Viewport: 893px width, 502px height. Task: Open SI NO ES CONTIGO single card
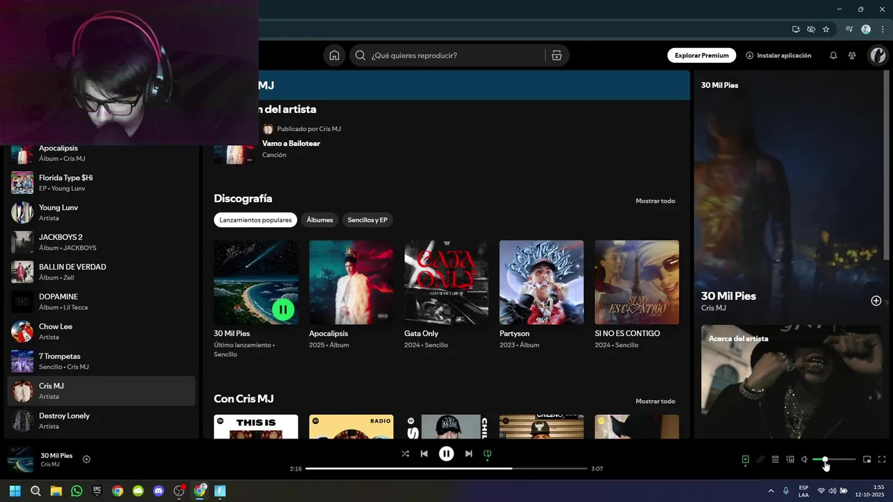click(x=637, y=295)
